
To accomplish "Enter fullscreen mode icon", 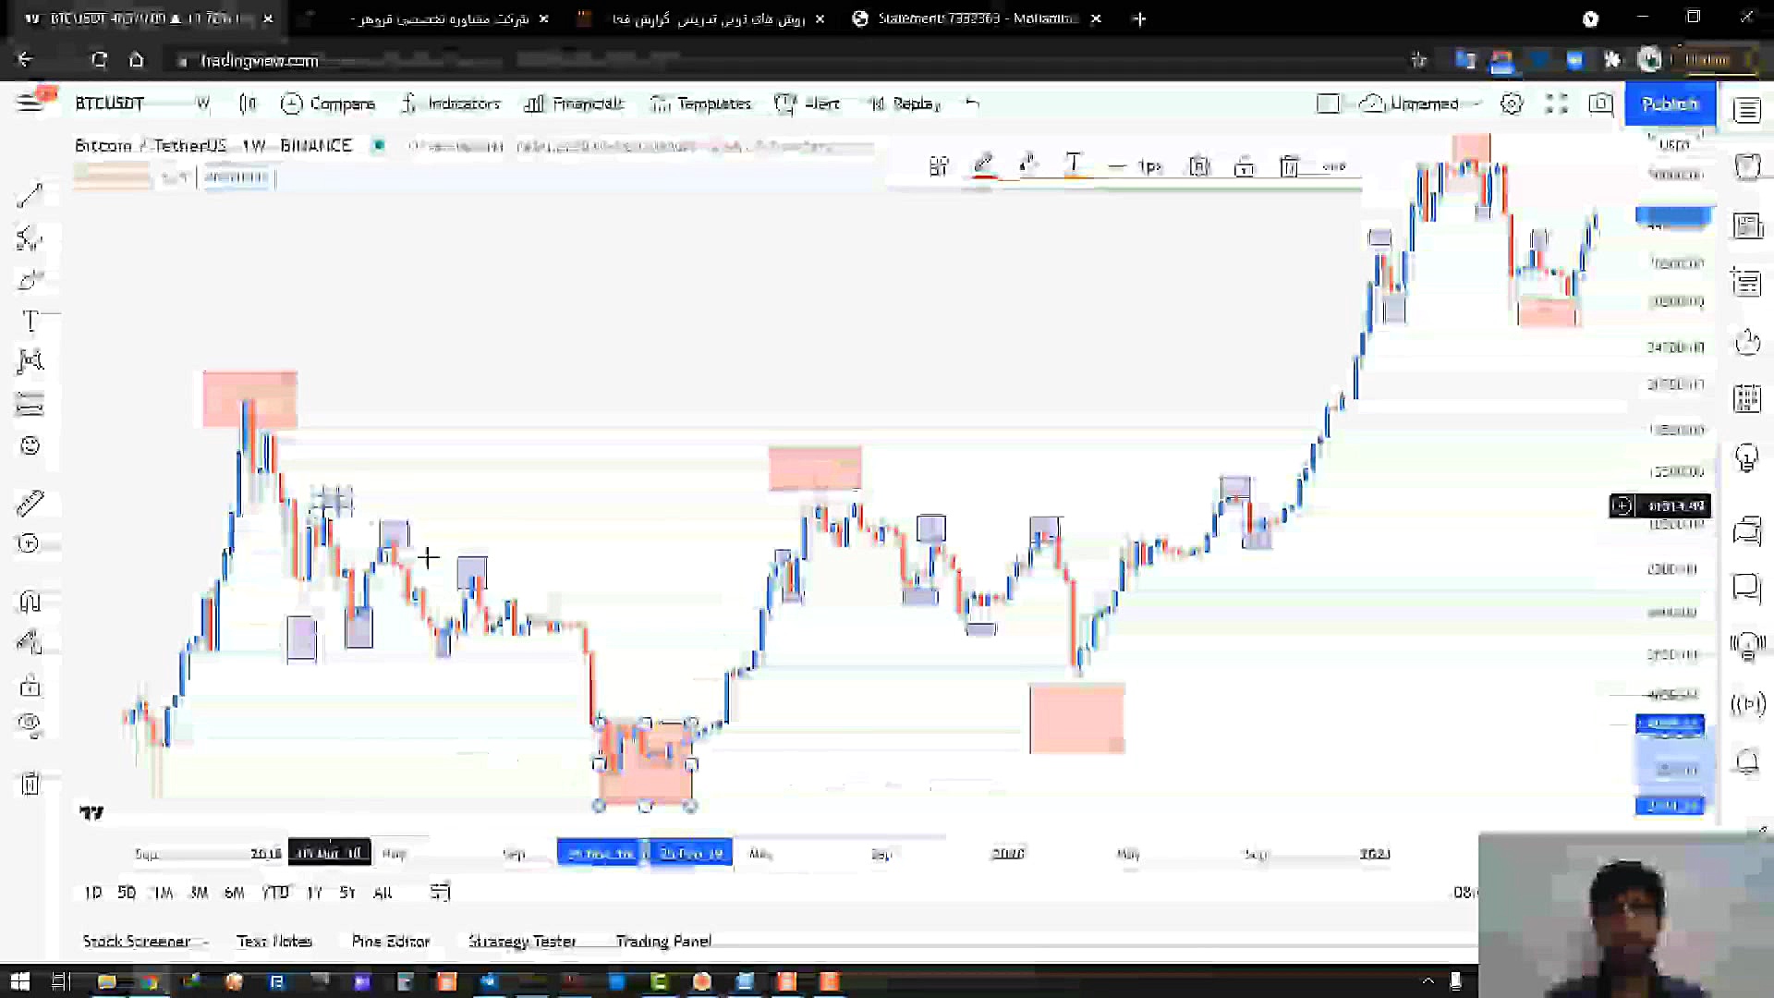I will (x=1557, y=103).
